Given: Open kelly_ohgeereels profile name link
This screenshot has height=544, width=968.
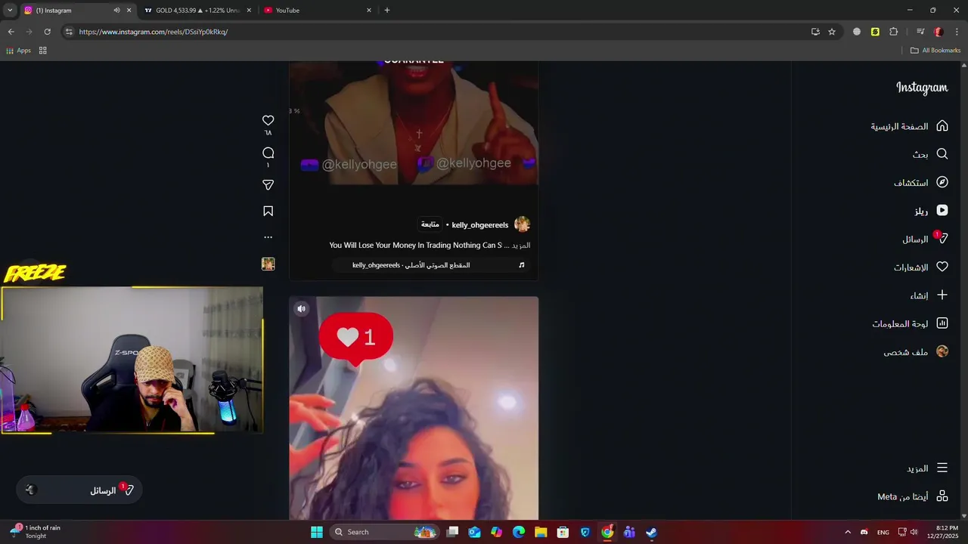Looking at the screenshot, I should (480, 225).
